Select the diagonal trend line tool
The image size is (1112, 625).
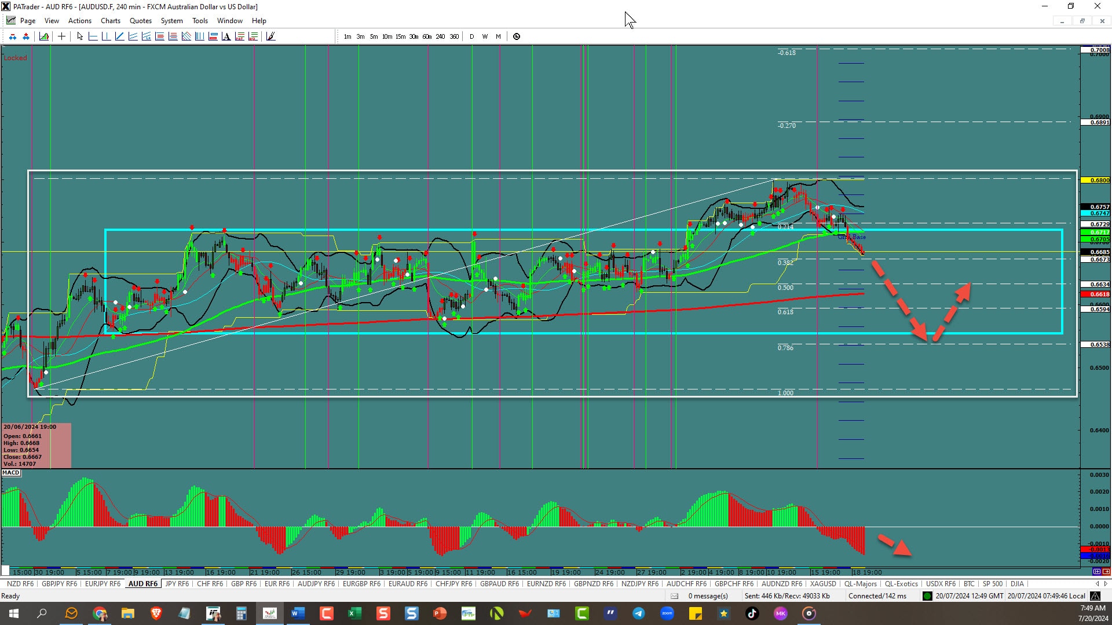click(119, 36)
